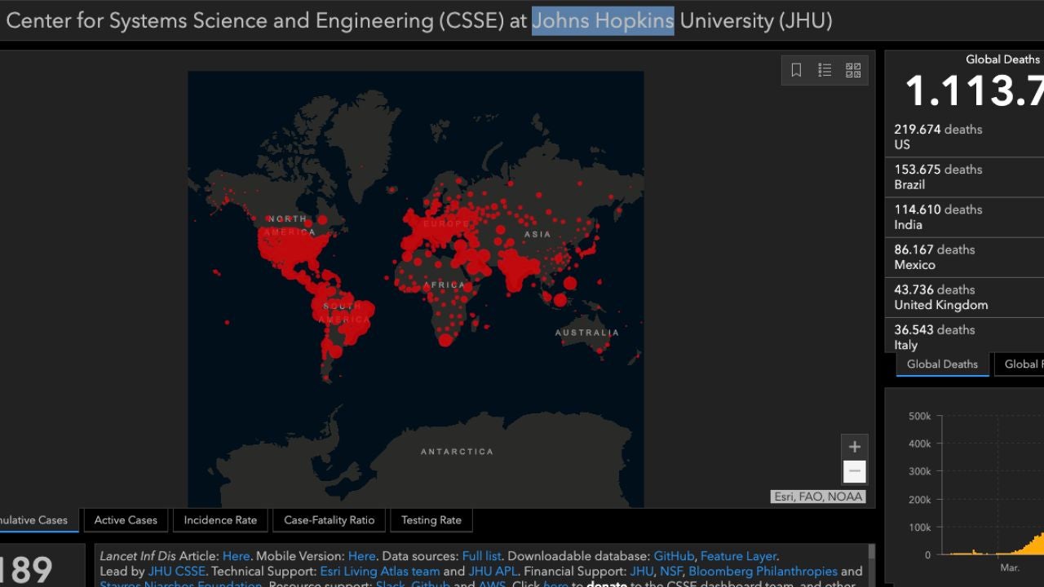The width and height of the screenshot is (1044, 587).
Task: Switch to Active Cases tab
Action: pyautogui.click(x=126, y=520)
